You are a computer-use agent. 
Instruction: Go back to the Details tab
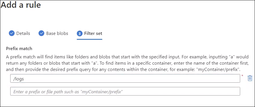click(x=23, y=33)
